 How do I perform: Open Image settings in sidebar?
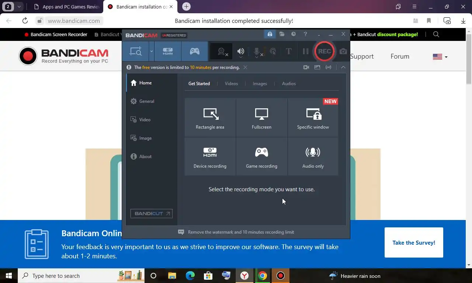pyautogui.click(x=152, y=138)
